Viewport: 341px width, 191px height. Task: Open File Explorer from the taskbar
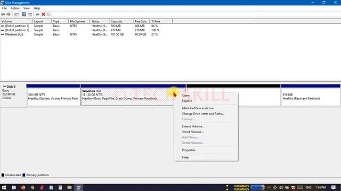coord(69,187)
